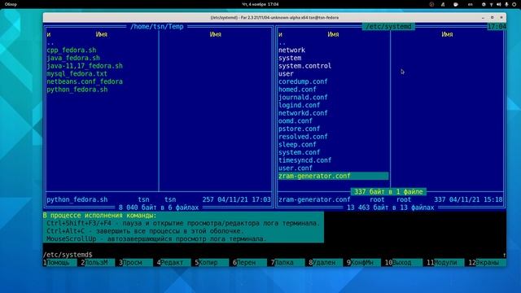521x293 pixels.
Task: Click the 'Ctrl+Alt+C' hint line in the help box
Action: pos(145,231)
